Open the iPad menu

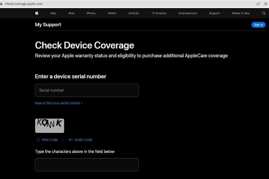pos(71,13)
